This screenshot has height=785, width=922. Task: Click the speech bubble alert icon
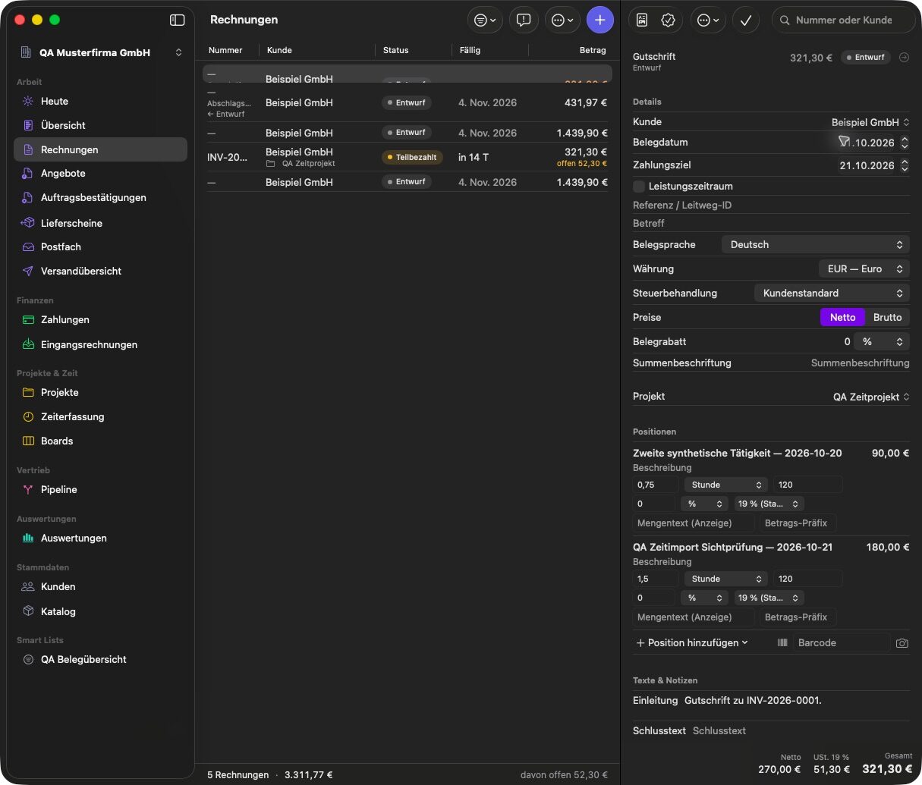524,20
